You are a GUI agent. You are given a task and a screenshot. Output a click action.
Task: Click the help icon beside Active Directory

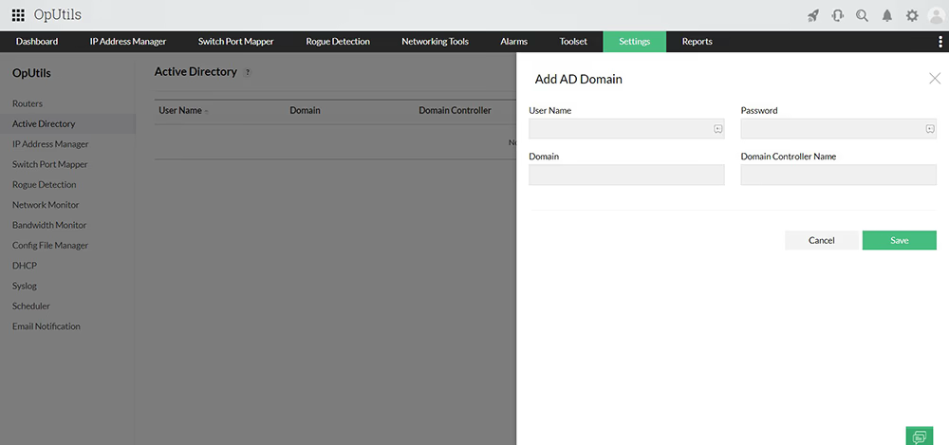tap(247, 72)
